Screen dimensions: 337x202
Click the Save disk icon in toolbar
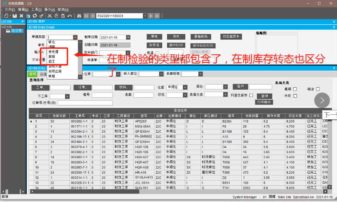(x=15, y=16)
